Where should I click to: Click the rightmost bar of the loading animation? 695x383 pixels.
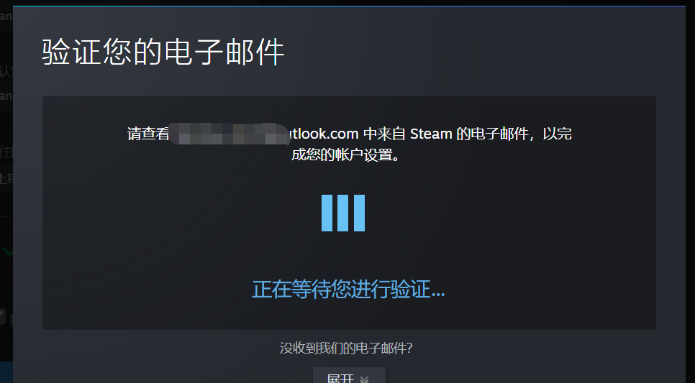pyautogui.click(x=360, y=213)
